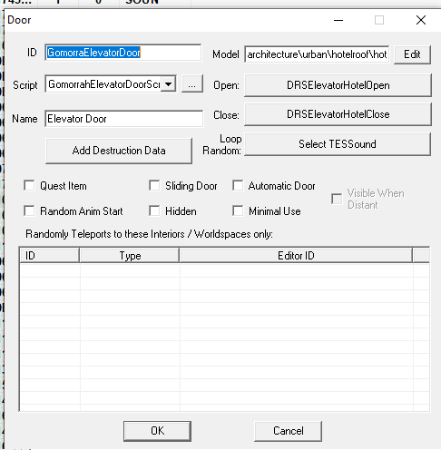Enable Random Anim Start checkbox
The image size is (441, 450).
pos(29,210)
